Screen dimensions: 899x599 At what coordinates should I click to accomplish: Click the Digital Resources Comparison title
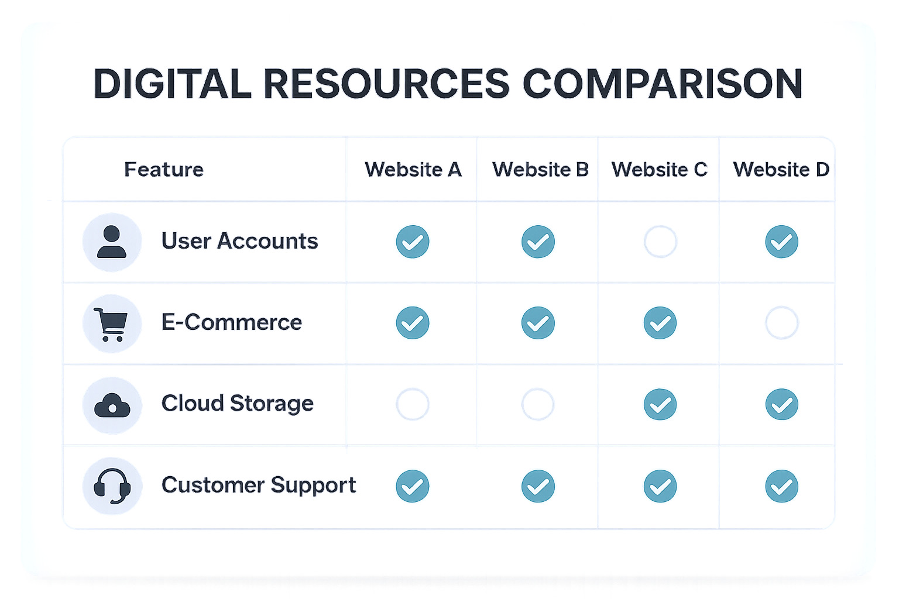pos(448,84)
